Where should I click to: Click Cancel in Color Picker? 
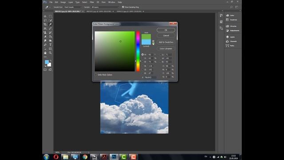click(166, 36)
